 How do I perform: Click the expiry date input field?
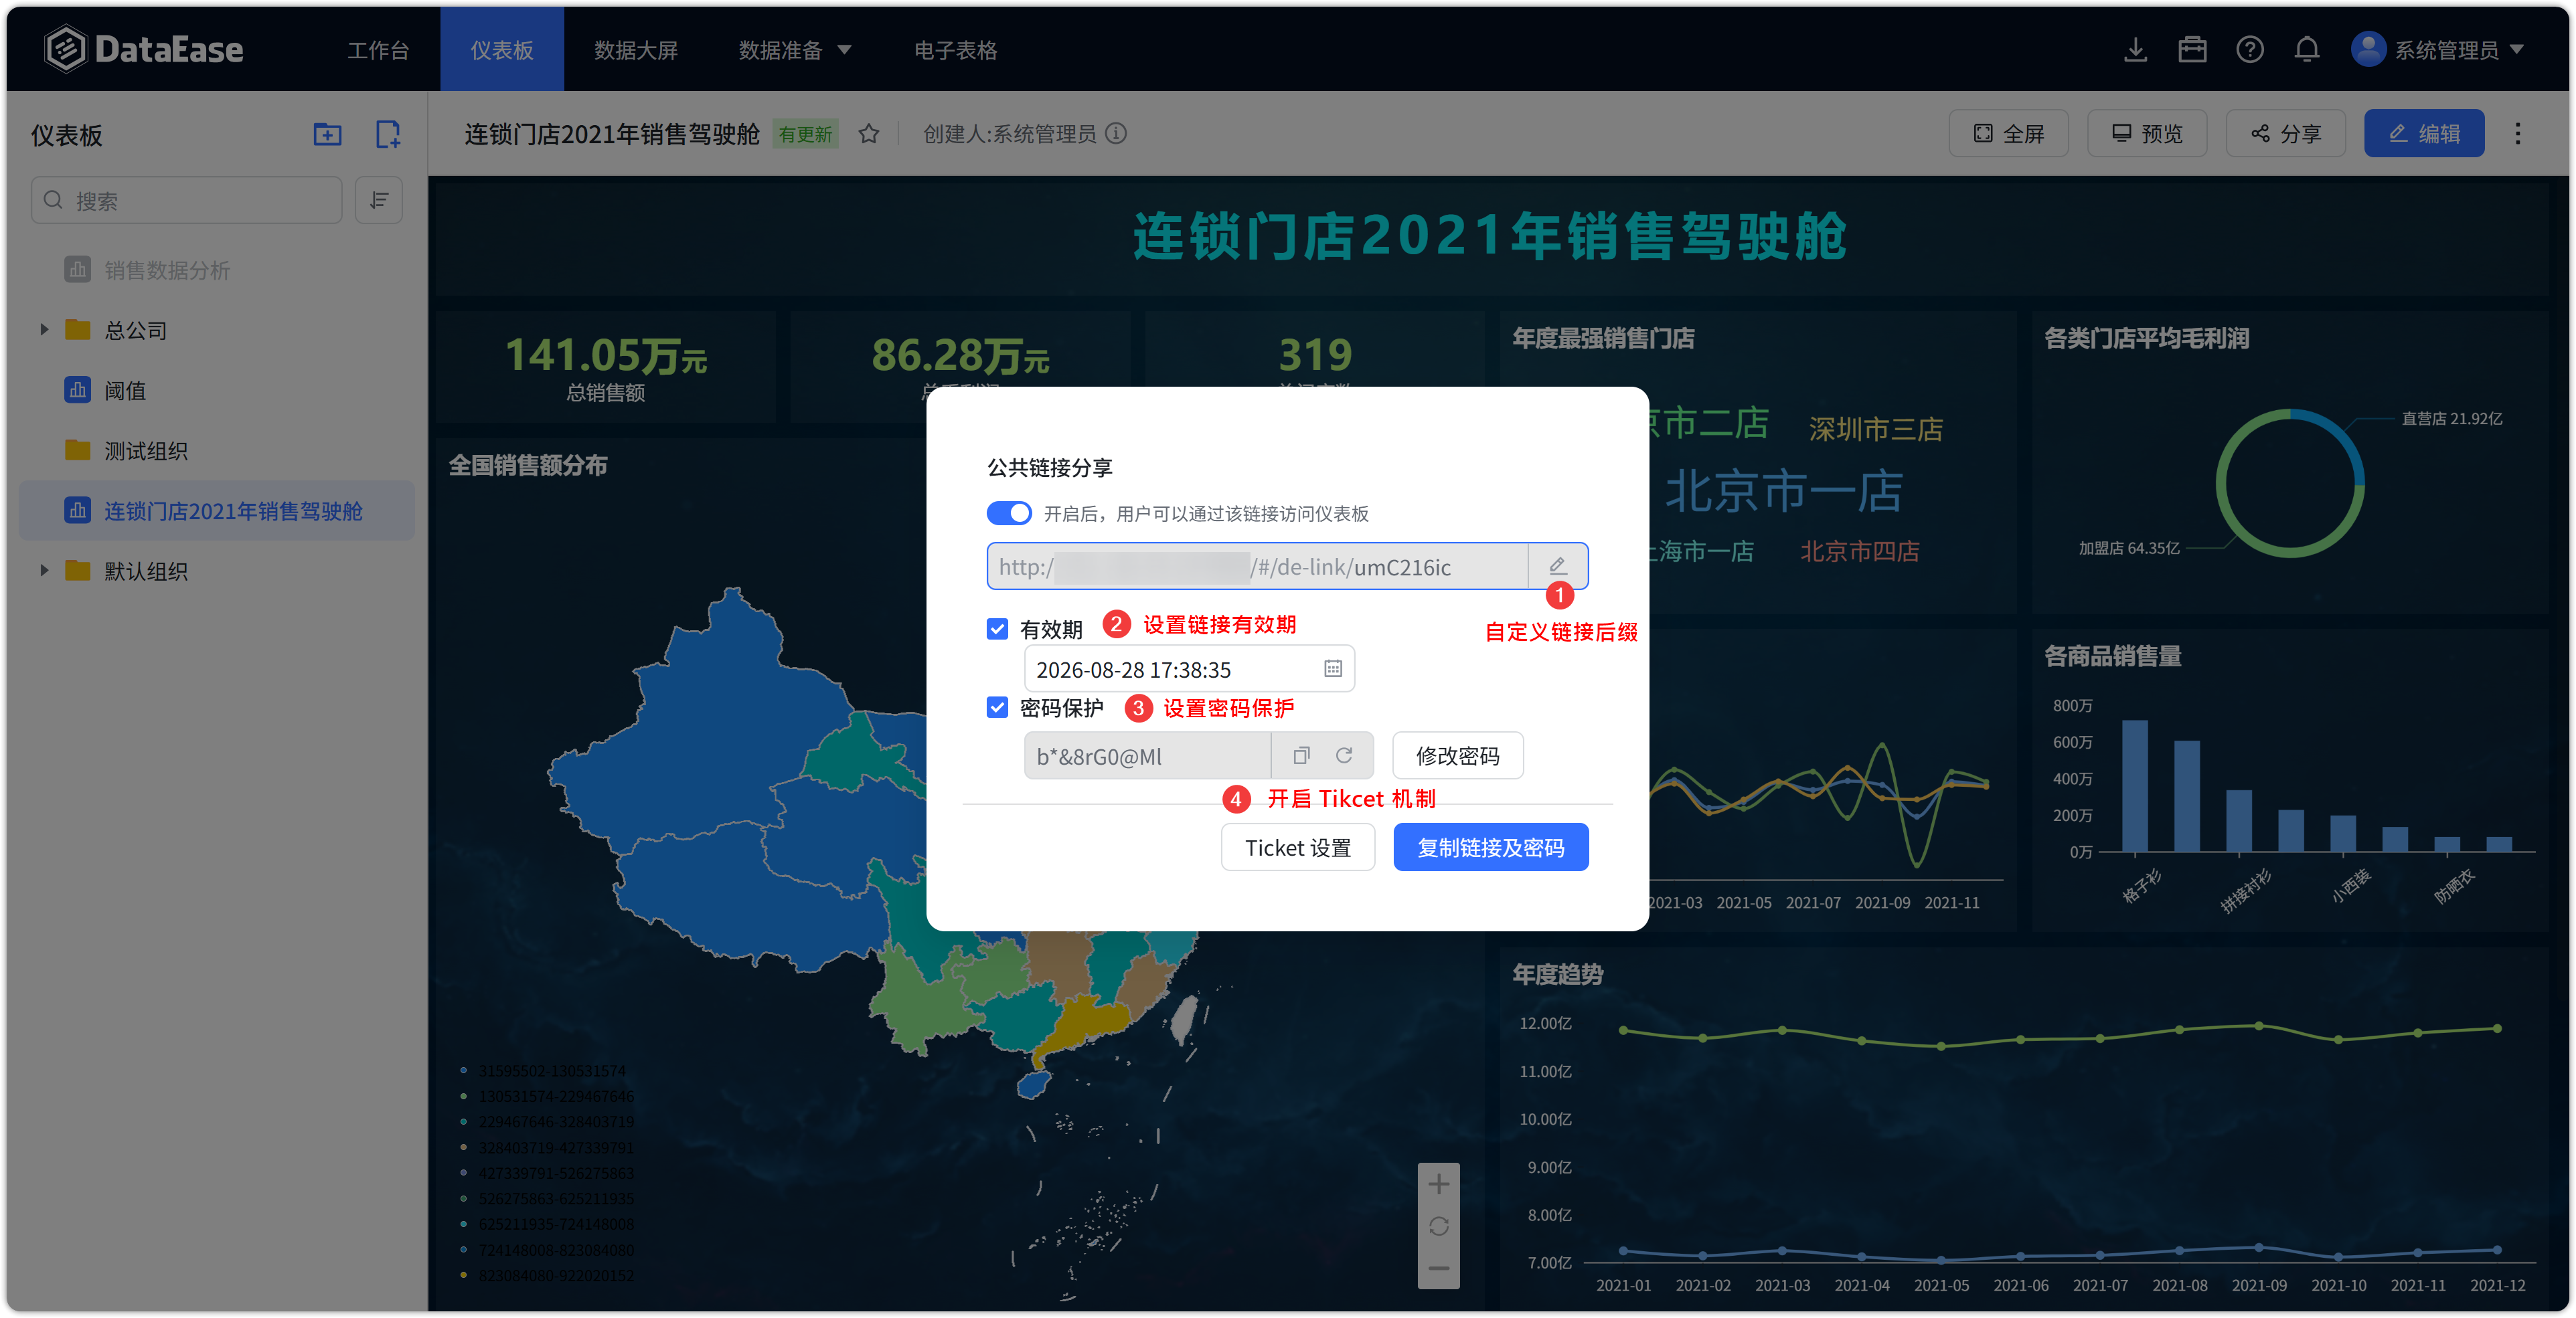[x=1189, y=670]
